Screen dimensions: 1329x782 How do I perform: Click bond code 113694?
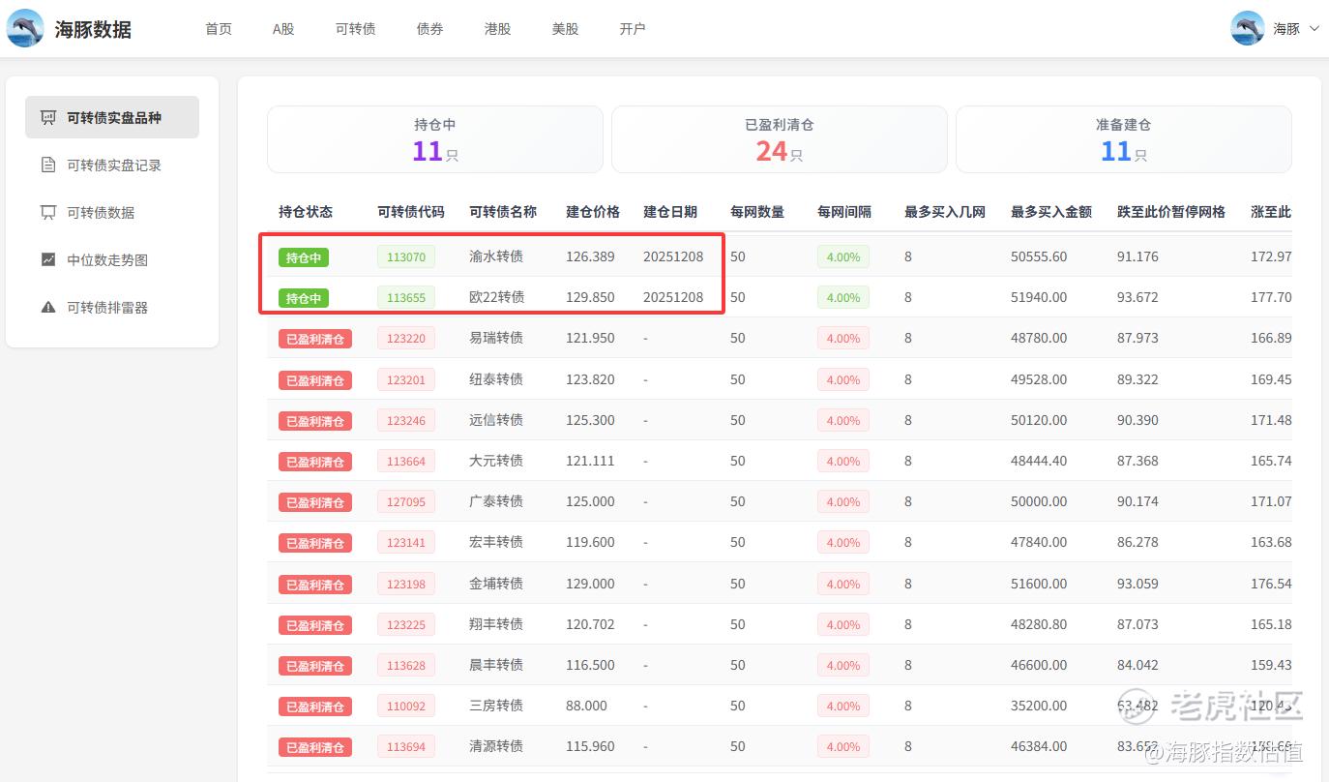pyautogui.click(x=406, y=746)
